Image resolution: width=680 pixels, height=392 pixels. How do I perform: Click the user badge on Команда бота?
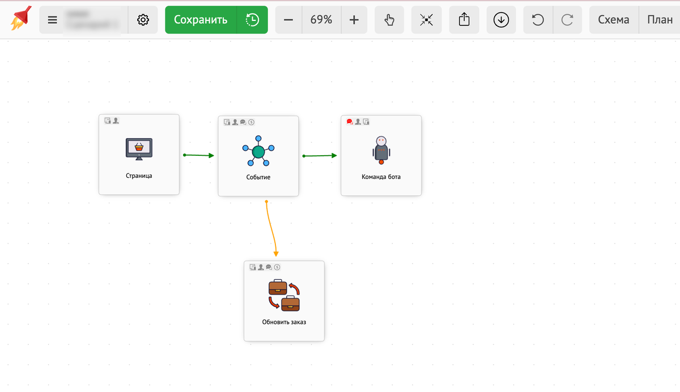[358, 121]
